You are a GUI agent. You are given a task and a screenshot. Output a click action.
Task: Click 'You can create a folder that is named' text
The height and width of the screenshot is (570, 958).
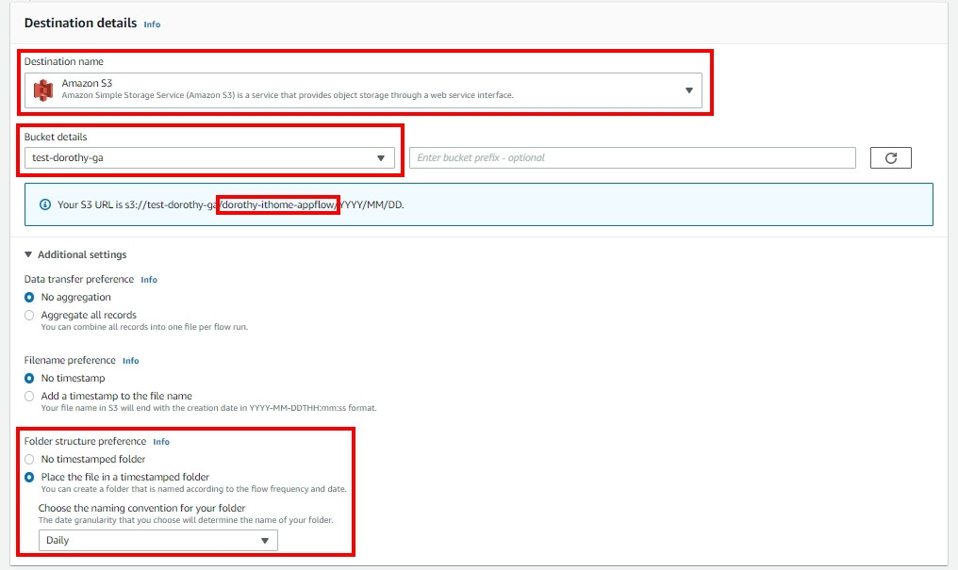click(193, 489)
